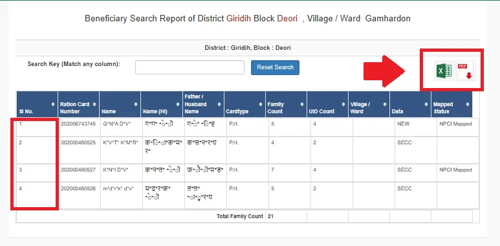Focus the Search Key input field

[190, 67]
